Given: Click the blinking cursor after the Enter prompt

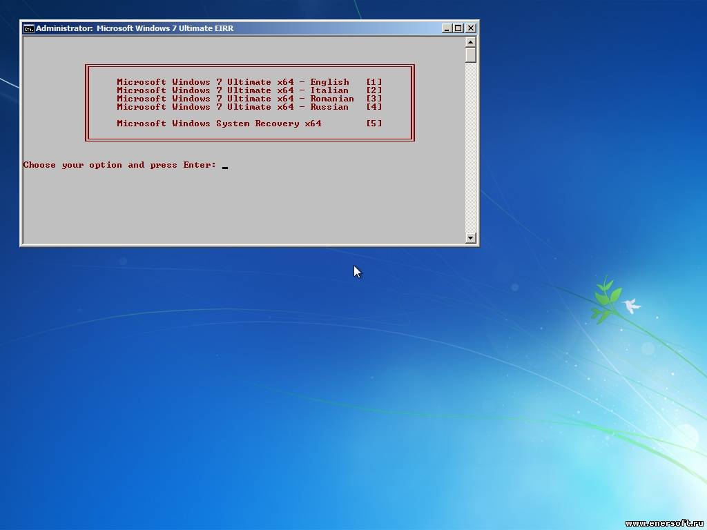Looking at the screenshot, I should click(225, 167).
